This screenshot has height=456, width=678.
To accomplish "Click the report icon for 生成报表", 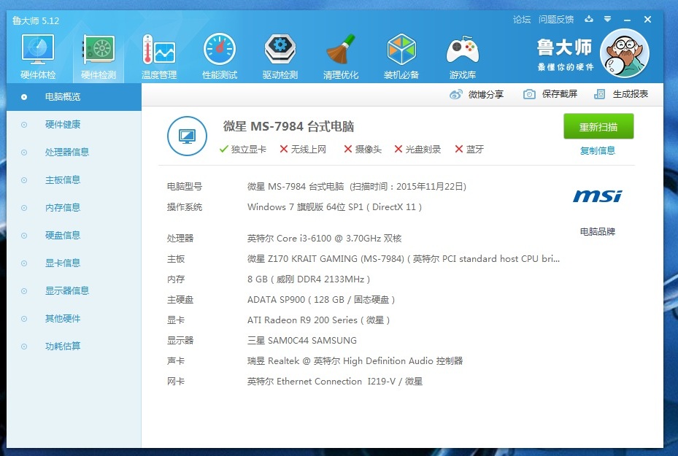I will pyautogui.click(x=599, y=94).
